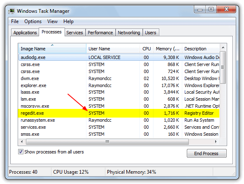Select the Processes tab
244x184 pixels.
[51, 32]
